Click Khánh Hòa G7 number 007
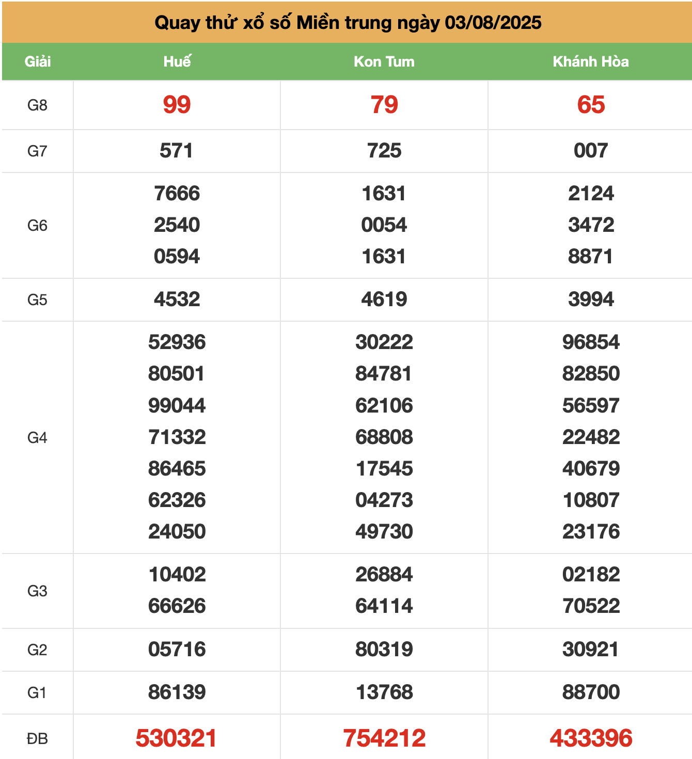This screenshot has height=759, width=692. click(x=591, y=151)
